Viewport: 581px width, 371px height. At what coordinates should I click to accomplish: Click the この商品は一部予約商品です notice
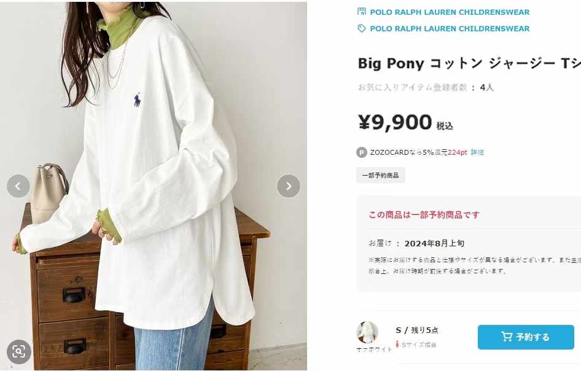[424, 214]
